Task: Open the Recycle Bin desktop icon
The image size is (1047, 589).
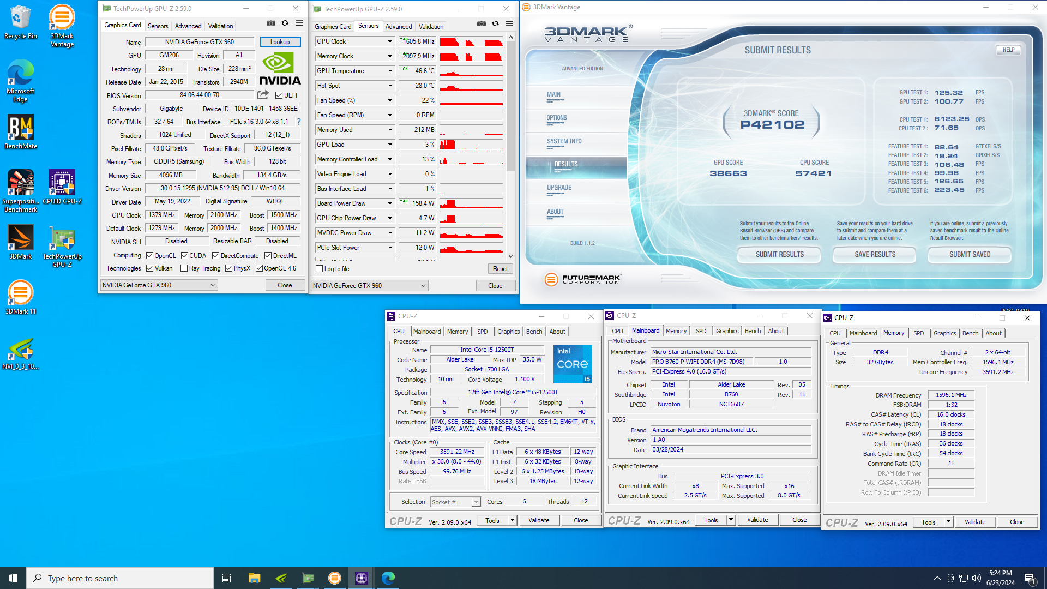Action: [21, 22]
